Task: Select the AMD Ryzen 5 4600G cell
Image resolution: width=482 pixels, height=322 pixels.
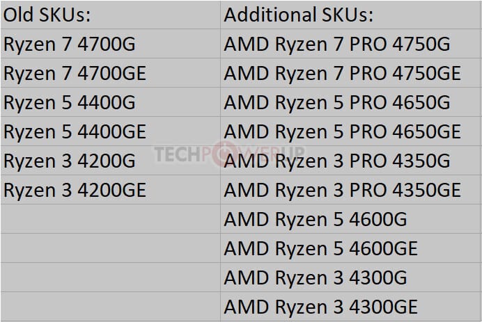Action: click(315, 219)
